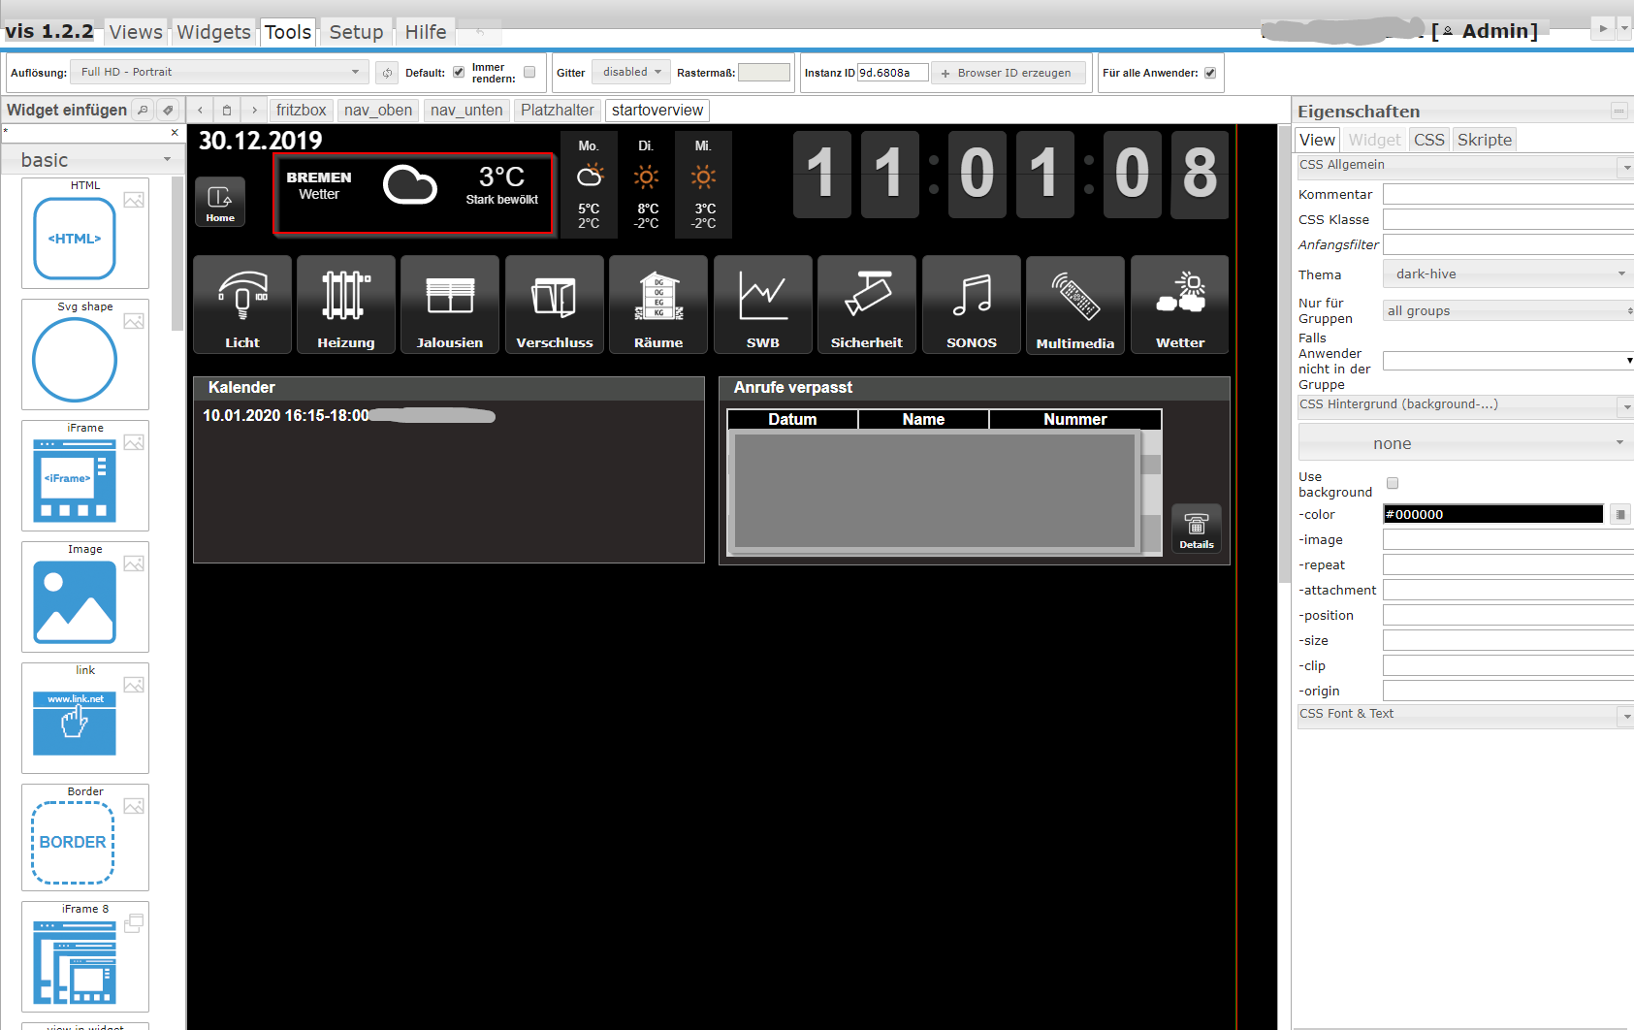Open the SONOS music tile
Viewport: 1634px width, 1030px height.
(x=972, y=305)
